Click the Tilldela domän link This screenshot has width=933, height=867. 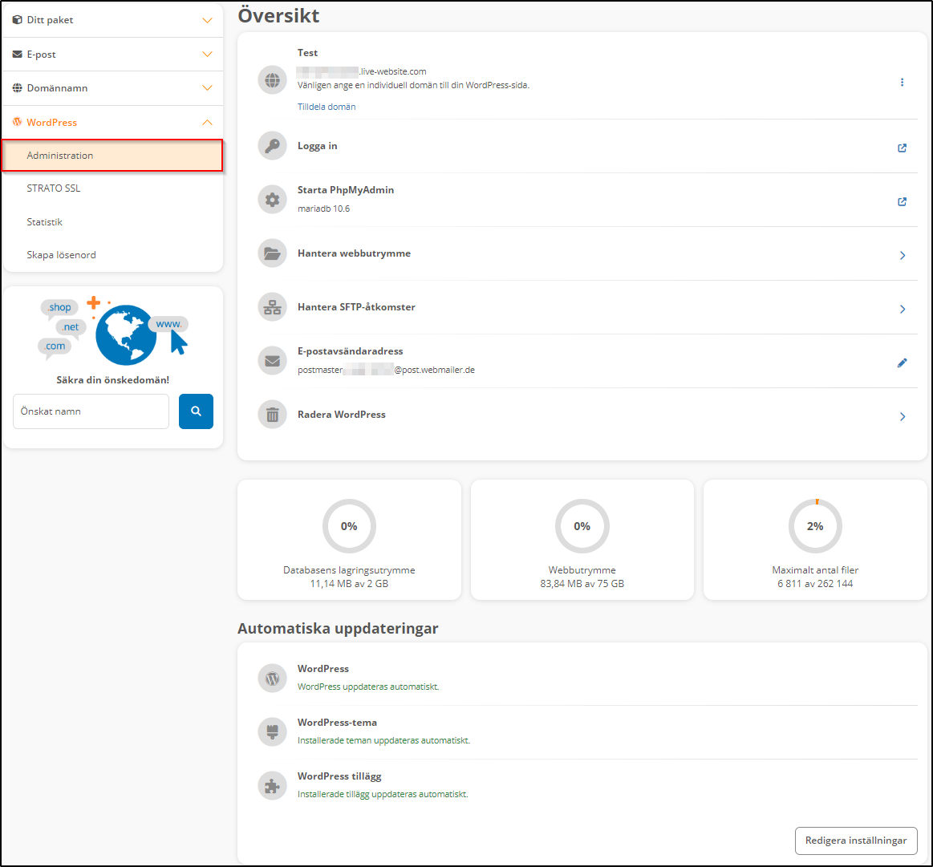pyautogui.click(x=327, y=107)
